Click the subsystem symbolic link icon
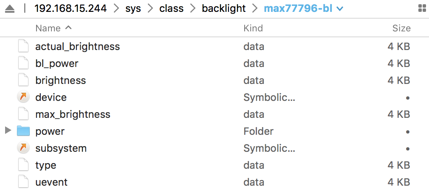The width and height of the screenshot is (429, 195). pyautogui.click(x=23, y=148)
